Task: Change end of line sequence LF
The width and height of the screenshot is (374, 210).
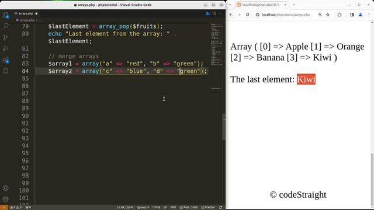Action: (x=165, y=208)
